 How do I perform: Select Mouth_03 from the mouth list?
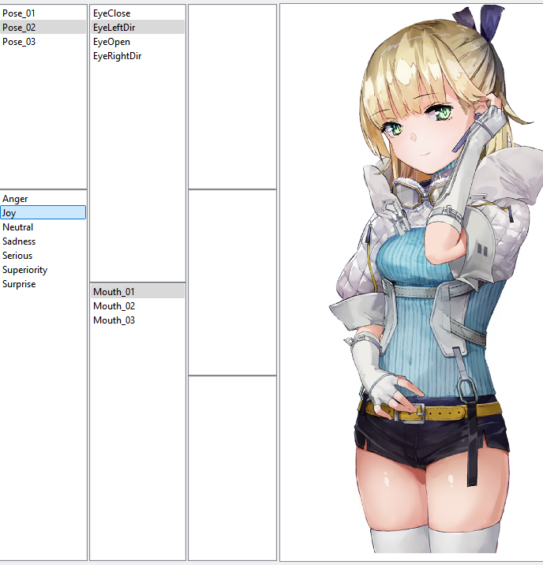click(137, 320)
